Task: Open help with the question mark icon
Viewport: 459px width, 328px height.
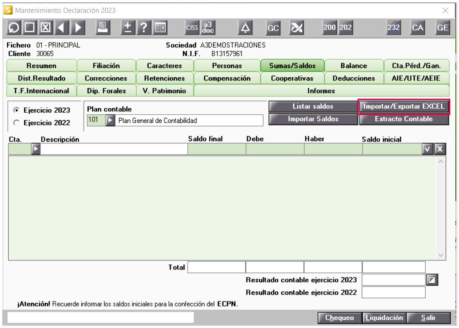Action: [144, 28]
